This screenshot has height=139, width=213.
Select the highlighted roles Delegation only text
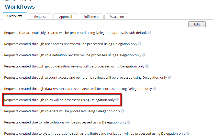point(59,100)
